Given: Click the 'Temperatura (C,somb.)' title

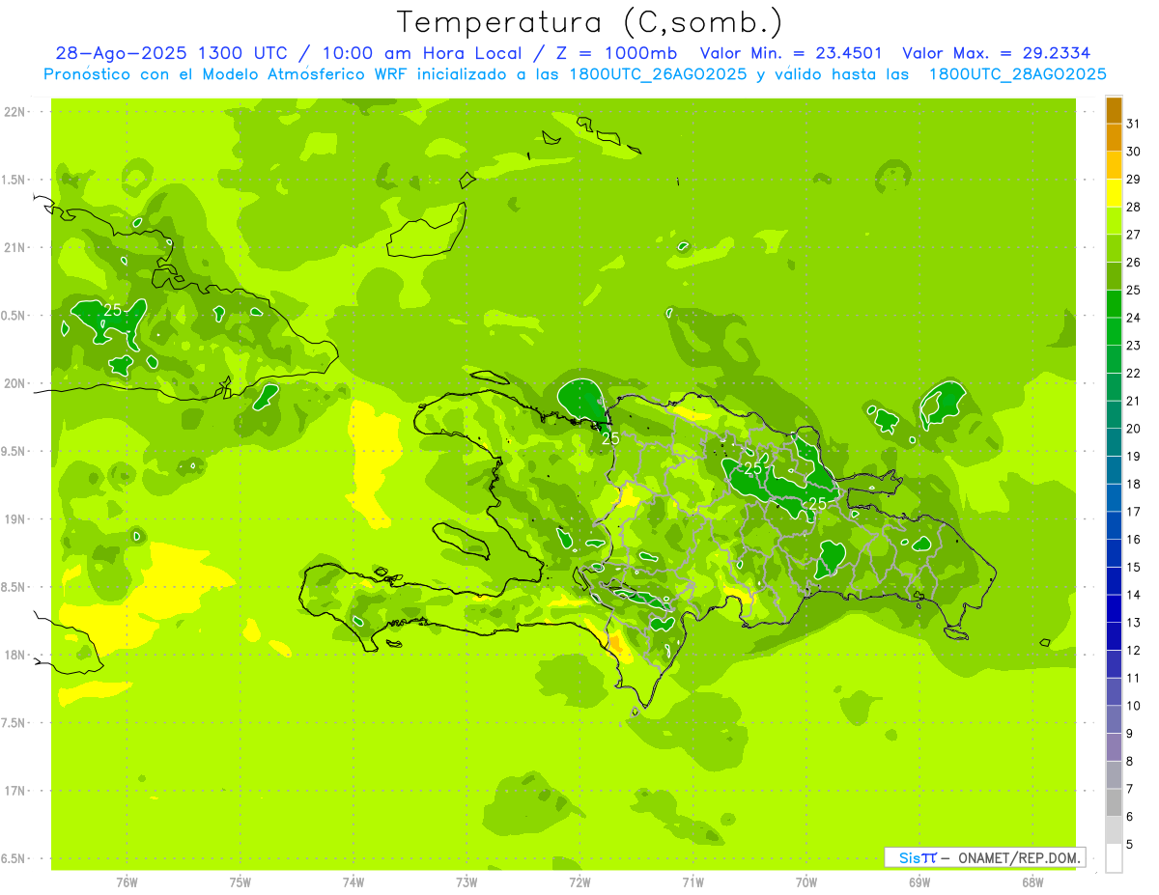Looking at the screenshot, I should pyautogui.click(x=589, y=22).
